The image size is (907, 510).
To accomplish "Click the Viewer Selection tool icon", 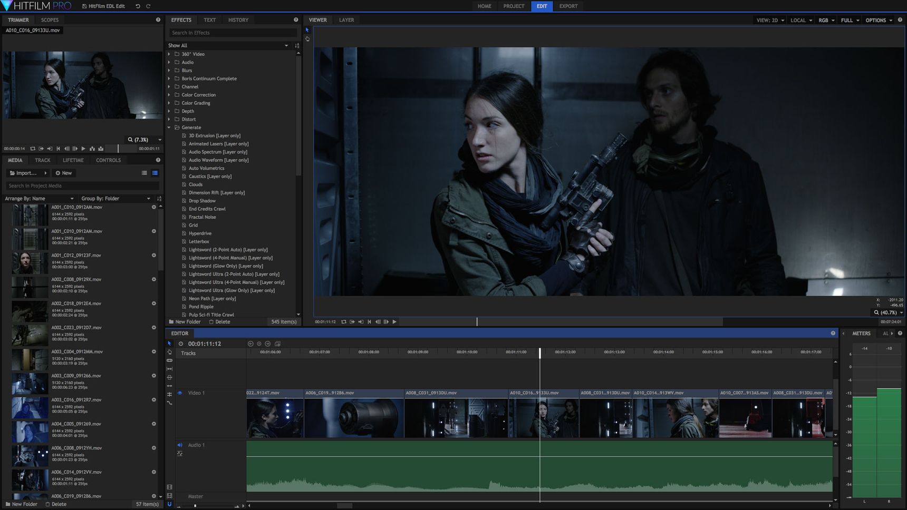I will [x=307, y=30].
